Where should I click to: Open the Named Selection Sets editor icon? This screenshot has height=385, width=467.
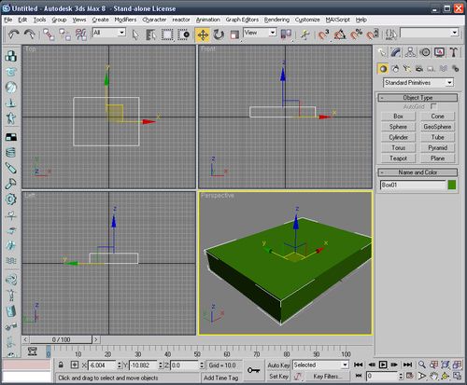[x=391, y=34]
